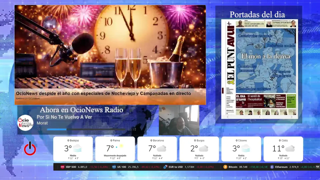Click the artist name Morat
The image size is (320, 180).
(x=42, y=123)
